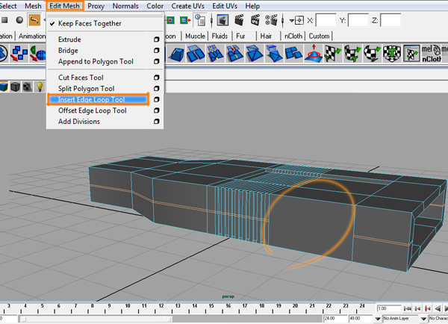
Task: Open render settings clapperboard icon
Action: 271,20
